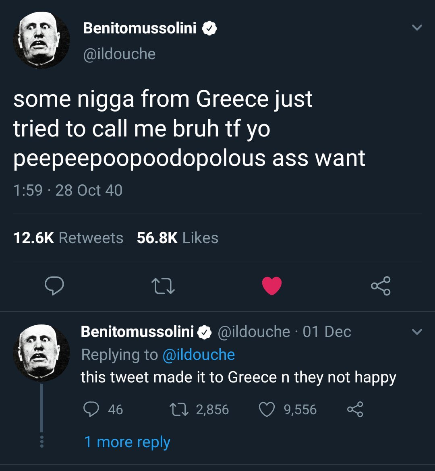Open reply icon on main tweet
The height and width of the screenshot is (471, 435).
(54, 286)
